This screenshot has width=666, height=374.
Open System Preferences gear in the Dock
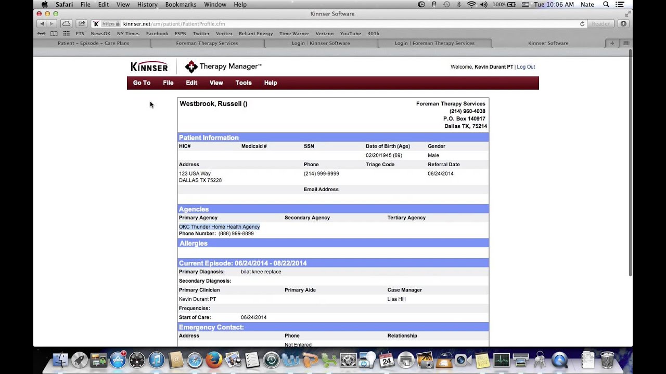click(348, 360)
